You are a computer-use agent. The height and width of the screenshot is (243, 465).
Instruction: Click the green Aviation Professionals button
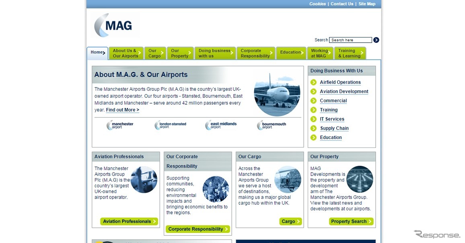pos(129,221)
